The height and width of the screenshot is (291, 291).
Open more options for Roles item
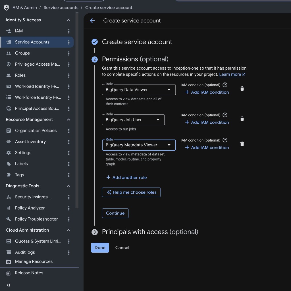coord(69,76)
